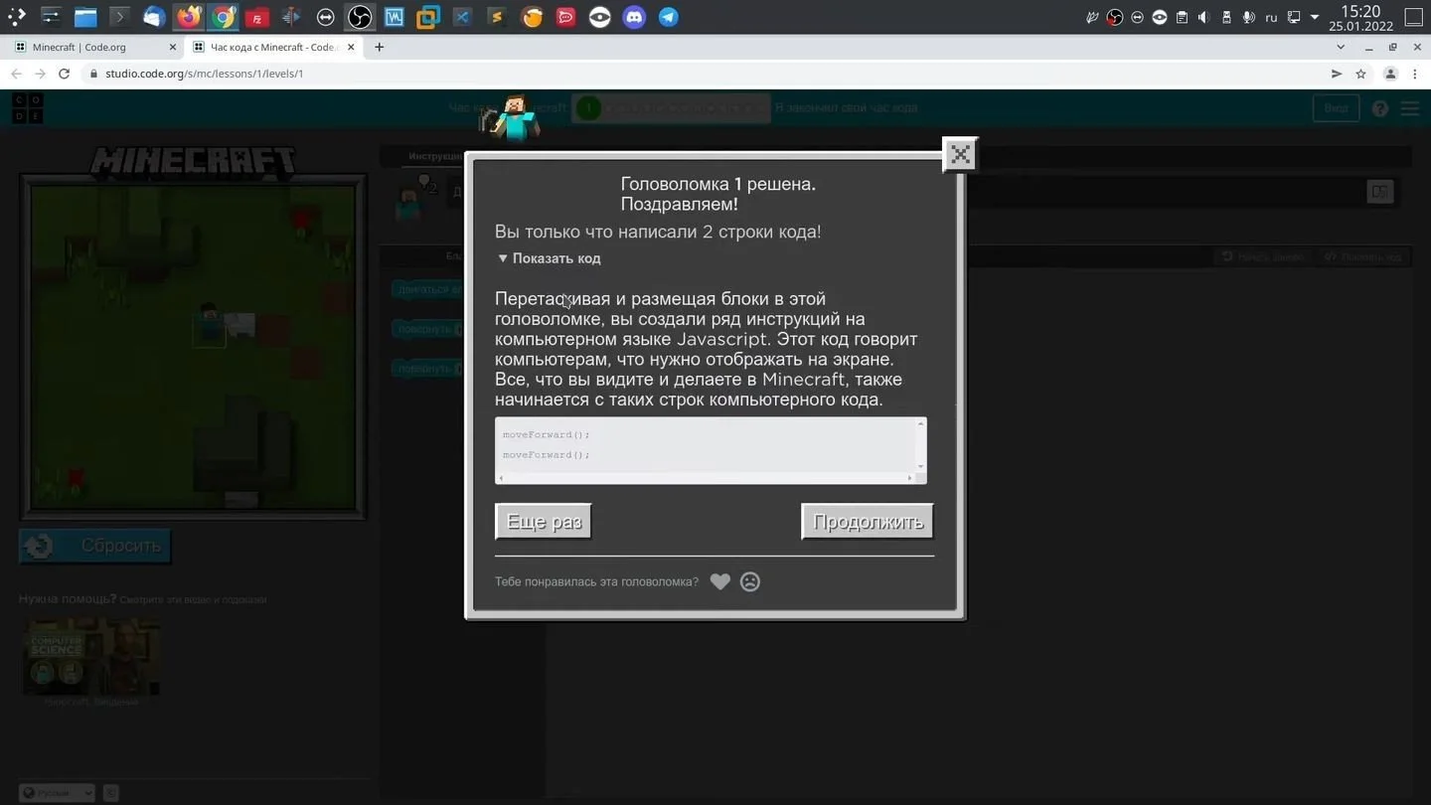1431x805 pixels.
Task: Bookmark this page with the star icon
Action: coord(1361,74)
